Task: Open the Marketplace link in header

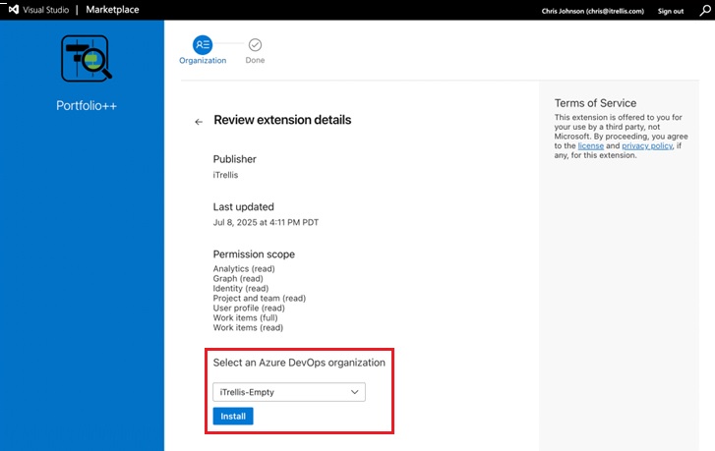Action: tap(112, 10)
